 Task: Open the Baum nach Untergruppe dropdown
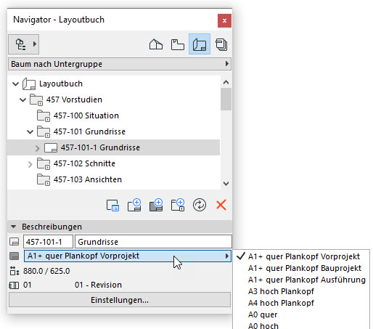(x=120, y=64)
